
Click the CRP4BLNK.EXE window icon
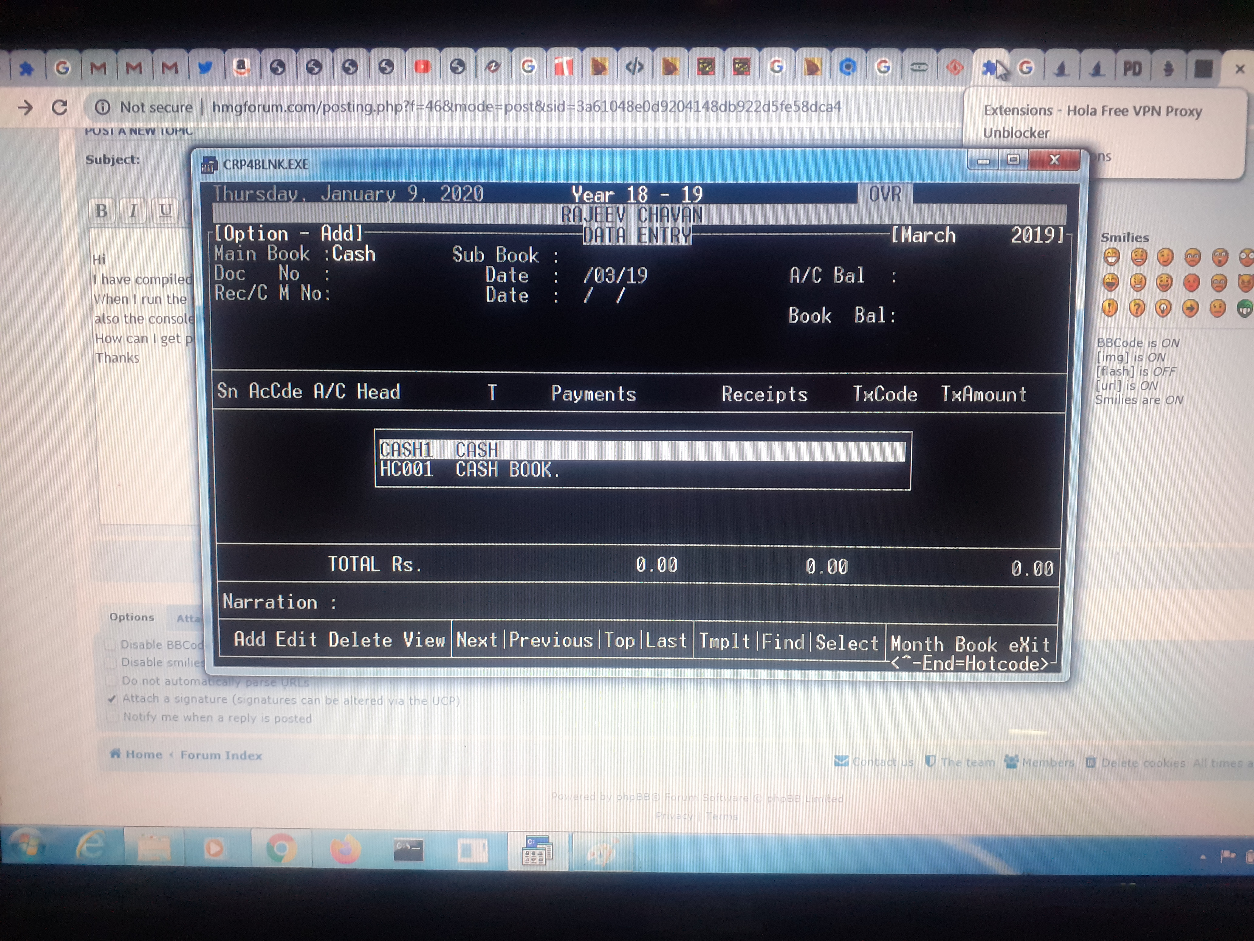point(209,164)
